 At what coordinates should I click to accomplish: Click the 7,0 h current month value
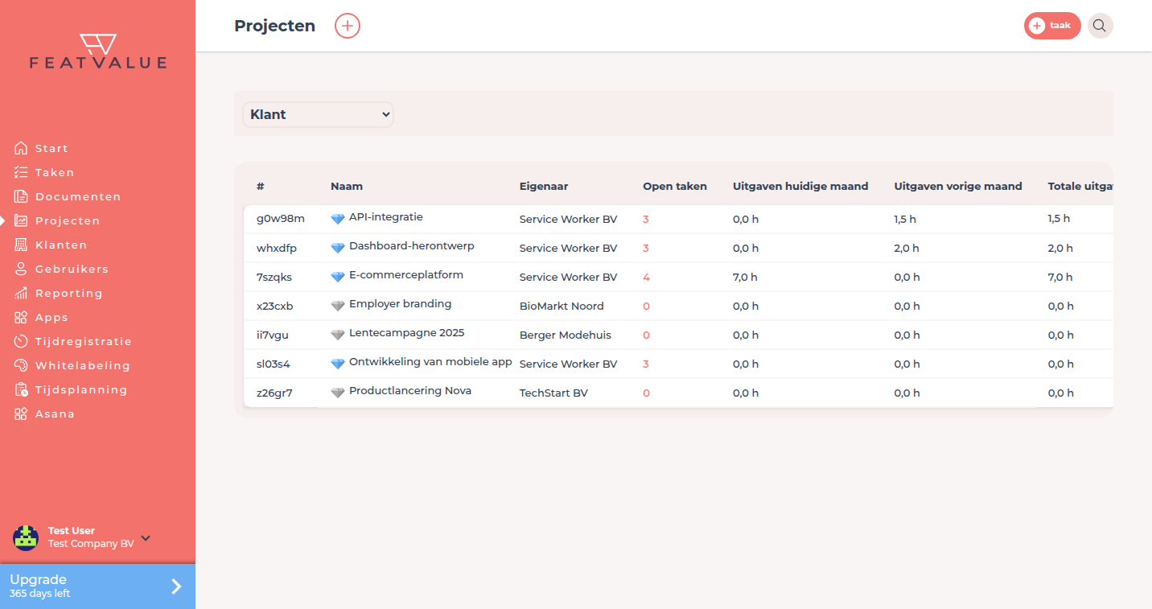click(746, 277)
